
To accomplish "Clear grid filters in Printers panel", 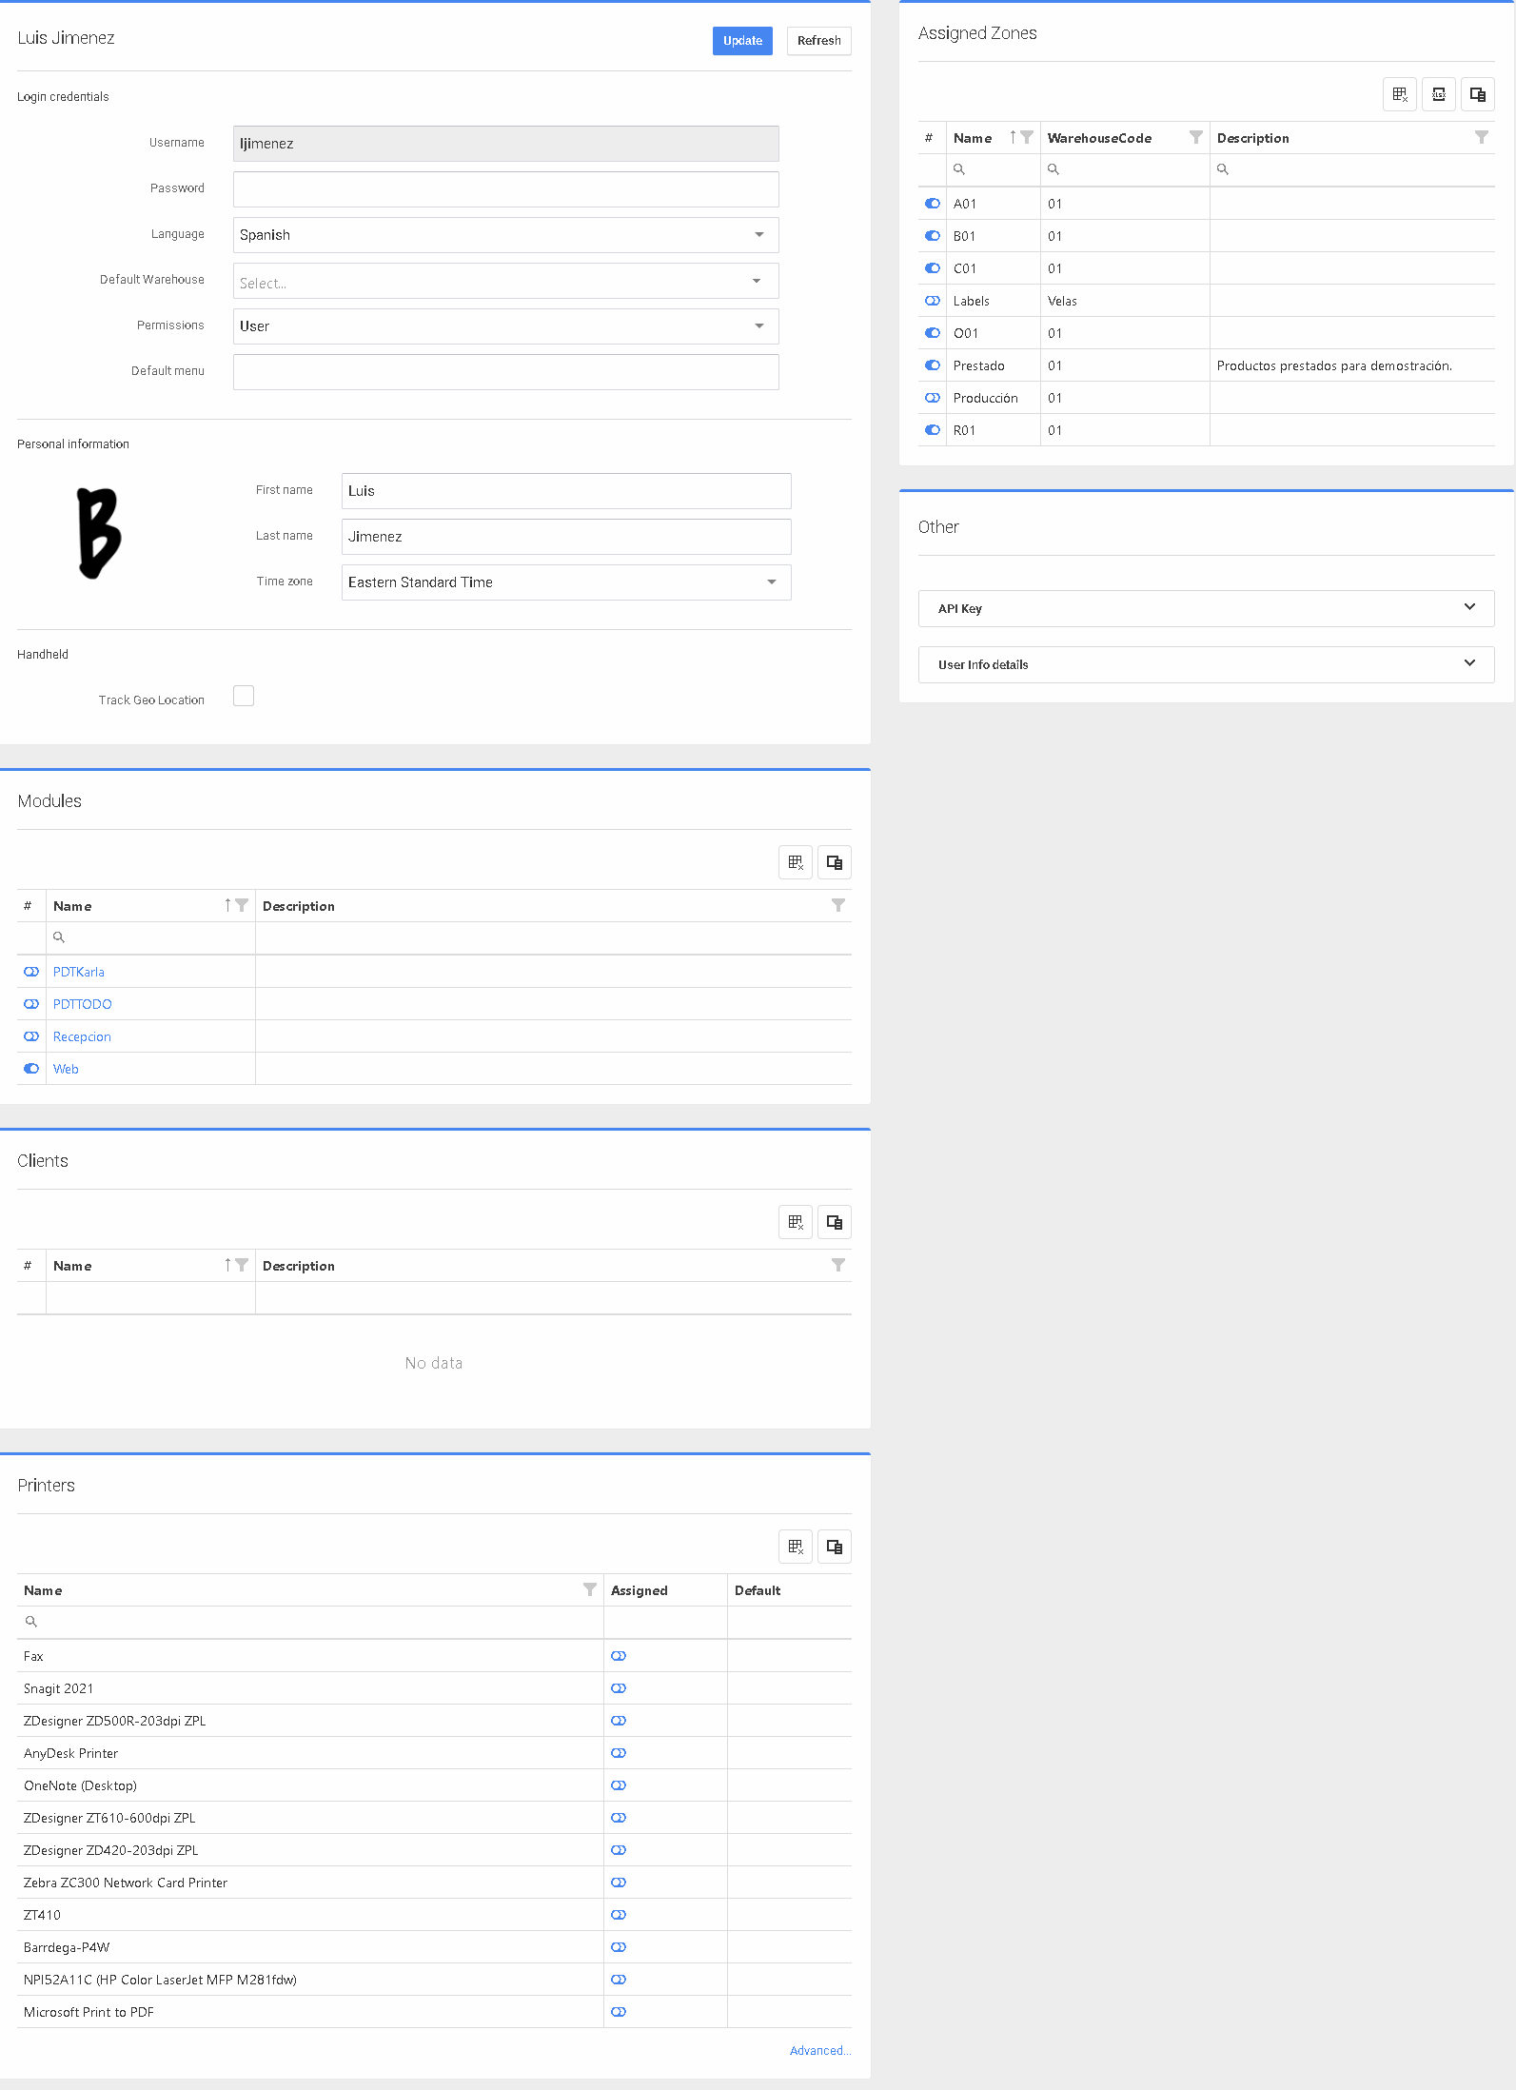I will pos(795,1547).
